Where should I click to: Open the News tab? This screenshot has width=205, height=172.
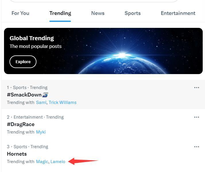tap(98, 13)
